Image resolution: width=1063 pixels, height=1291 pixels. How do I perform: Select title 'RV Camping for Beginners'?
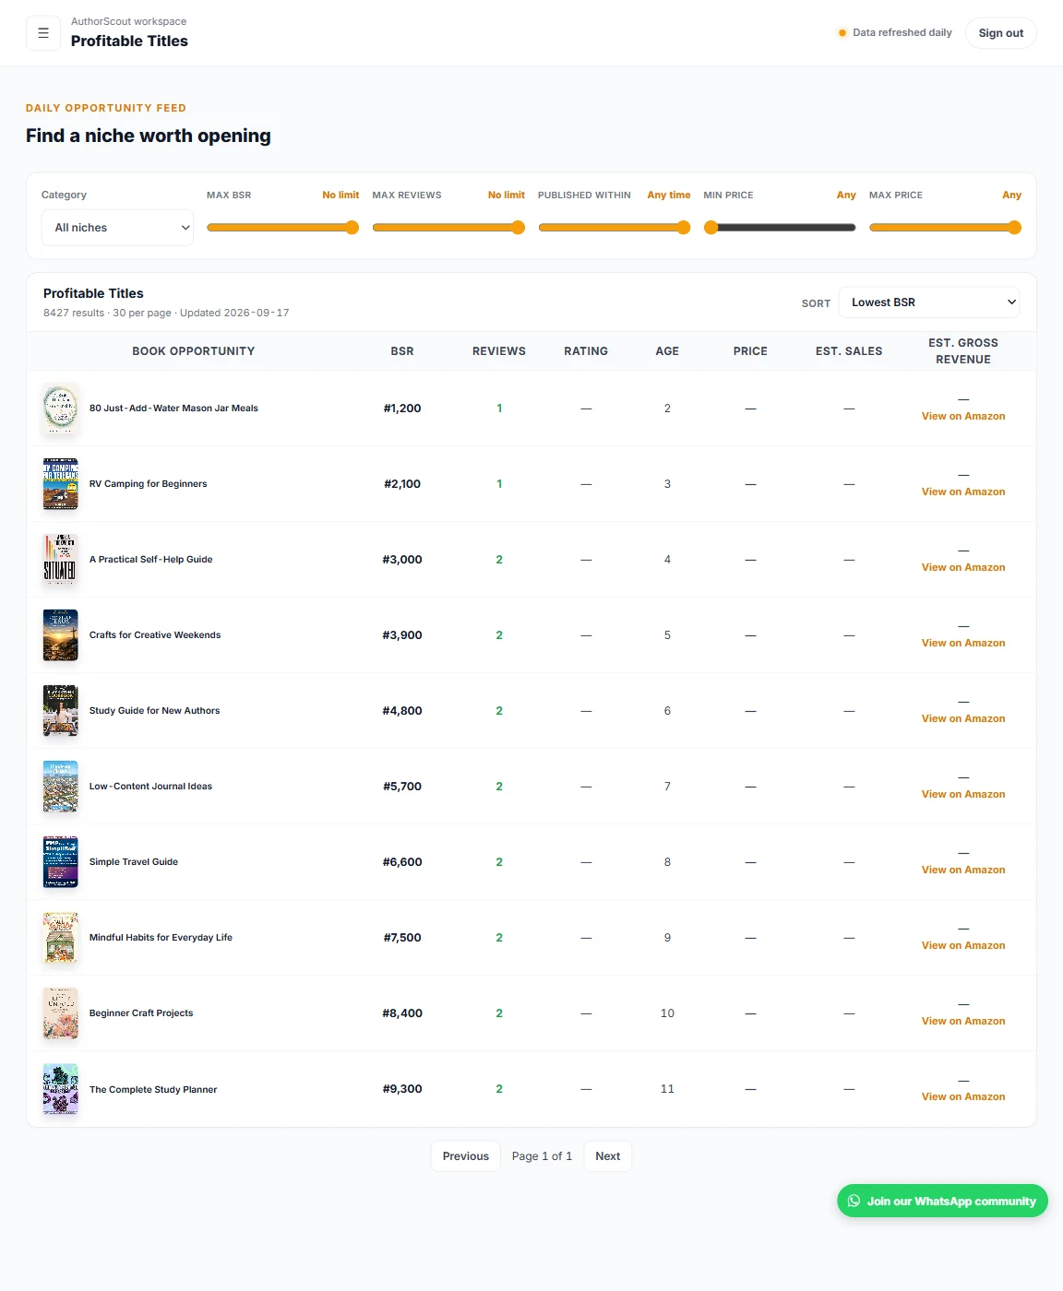149,484
